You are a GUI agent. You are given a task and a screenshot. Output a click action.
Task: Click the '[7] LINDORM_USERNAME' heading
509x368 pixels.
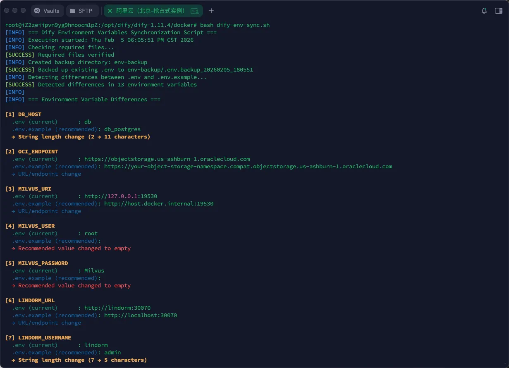point(38,337)
